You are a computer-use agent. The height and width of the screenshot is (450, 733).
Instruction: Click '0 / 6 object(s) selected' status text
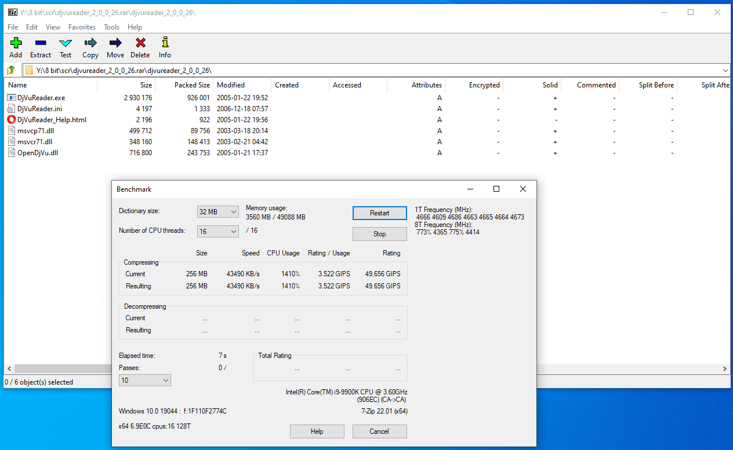[x=39, y=382]
